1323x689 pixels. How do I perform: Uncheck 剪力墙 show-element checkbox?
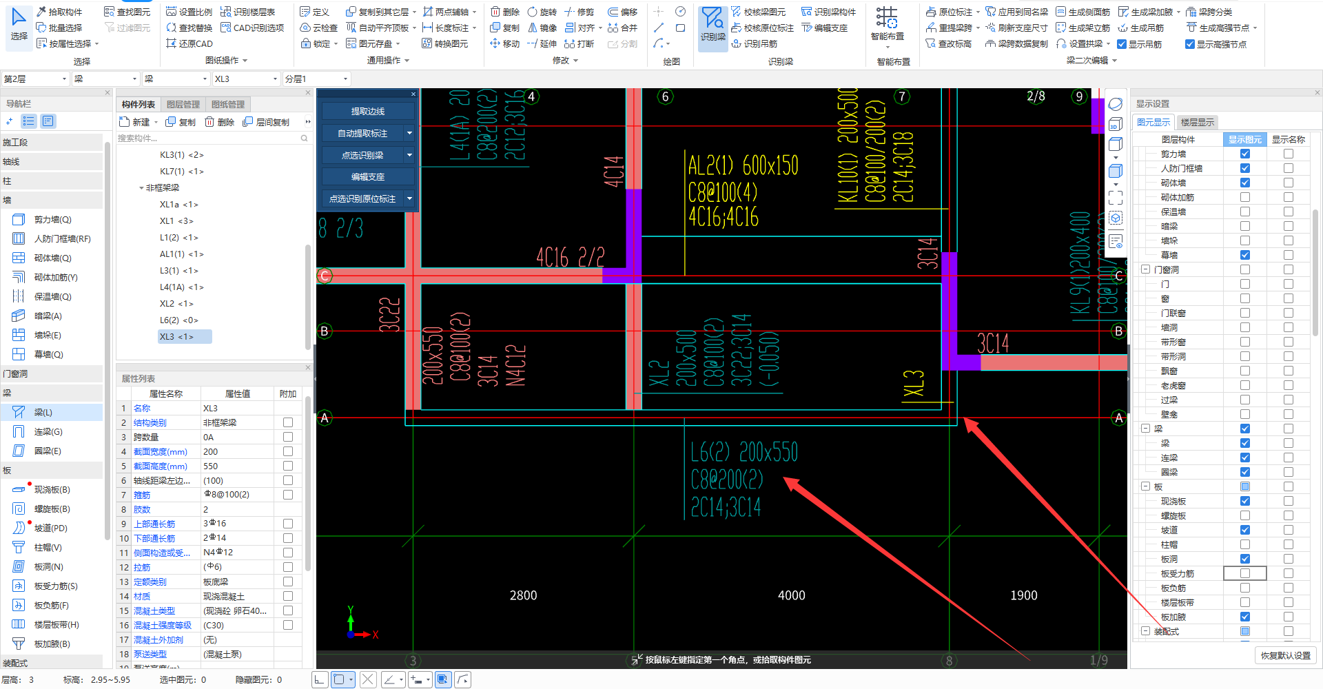(1245, 154)
